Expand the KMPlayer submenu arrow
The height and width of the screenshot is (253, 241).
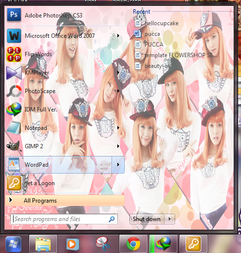118,72
